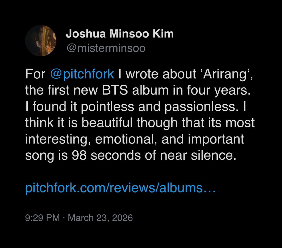Click the phrase "interesting, emotional, and important"
Viewport: 282px width, 248px height.
click(x=134, y=139)
